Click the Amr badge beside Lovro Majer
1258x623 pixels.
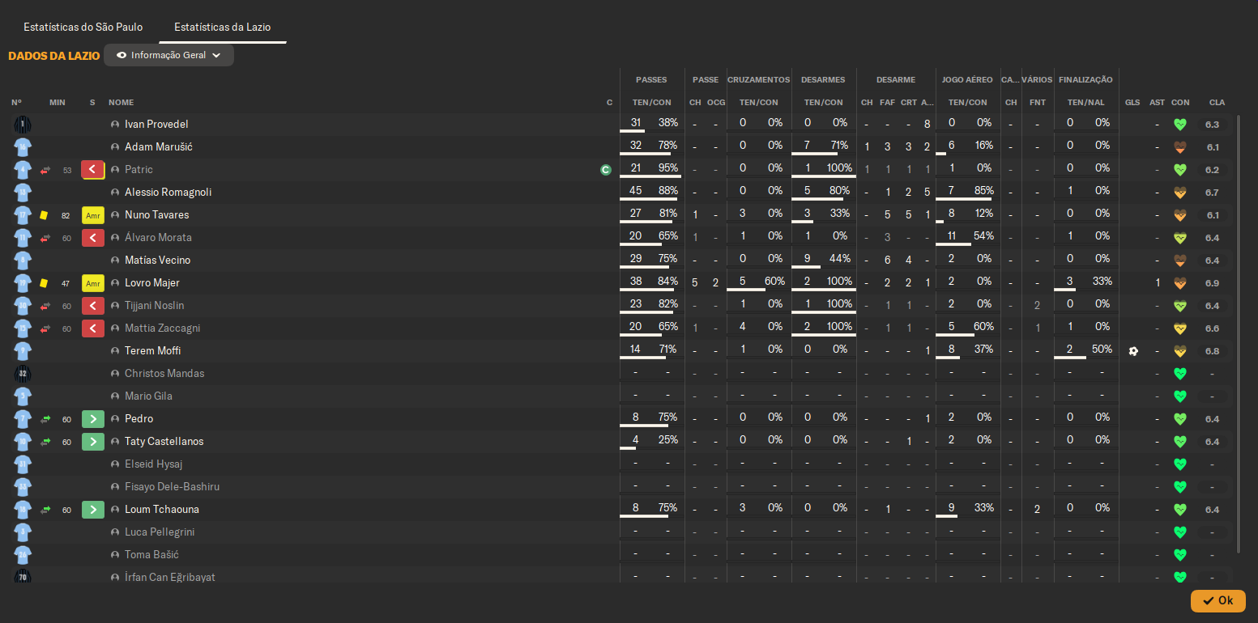(x=93, y=283)
